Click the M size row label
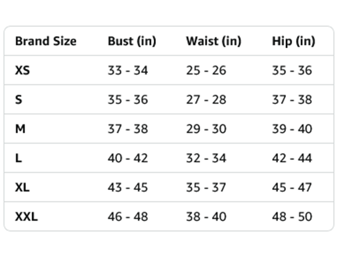This screenshot has height=253, width=337. tap(20, 129)
